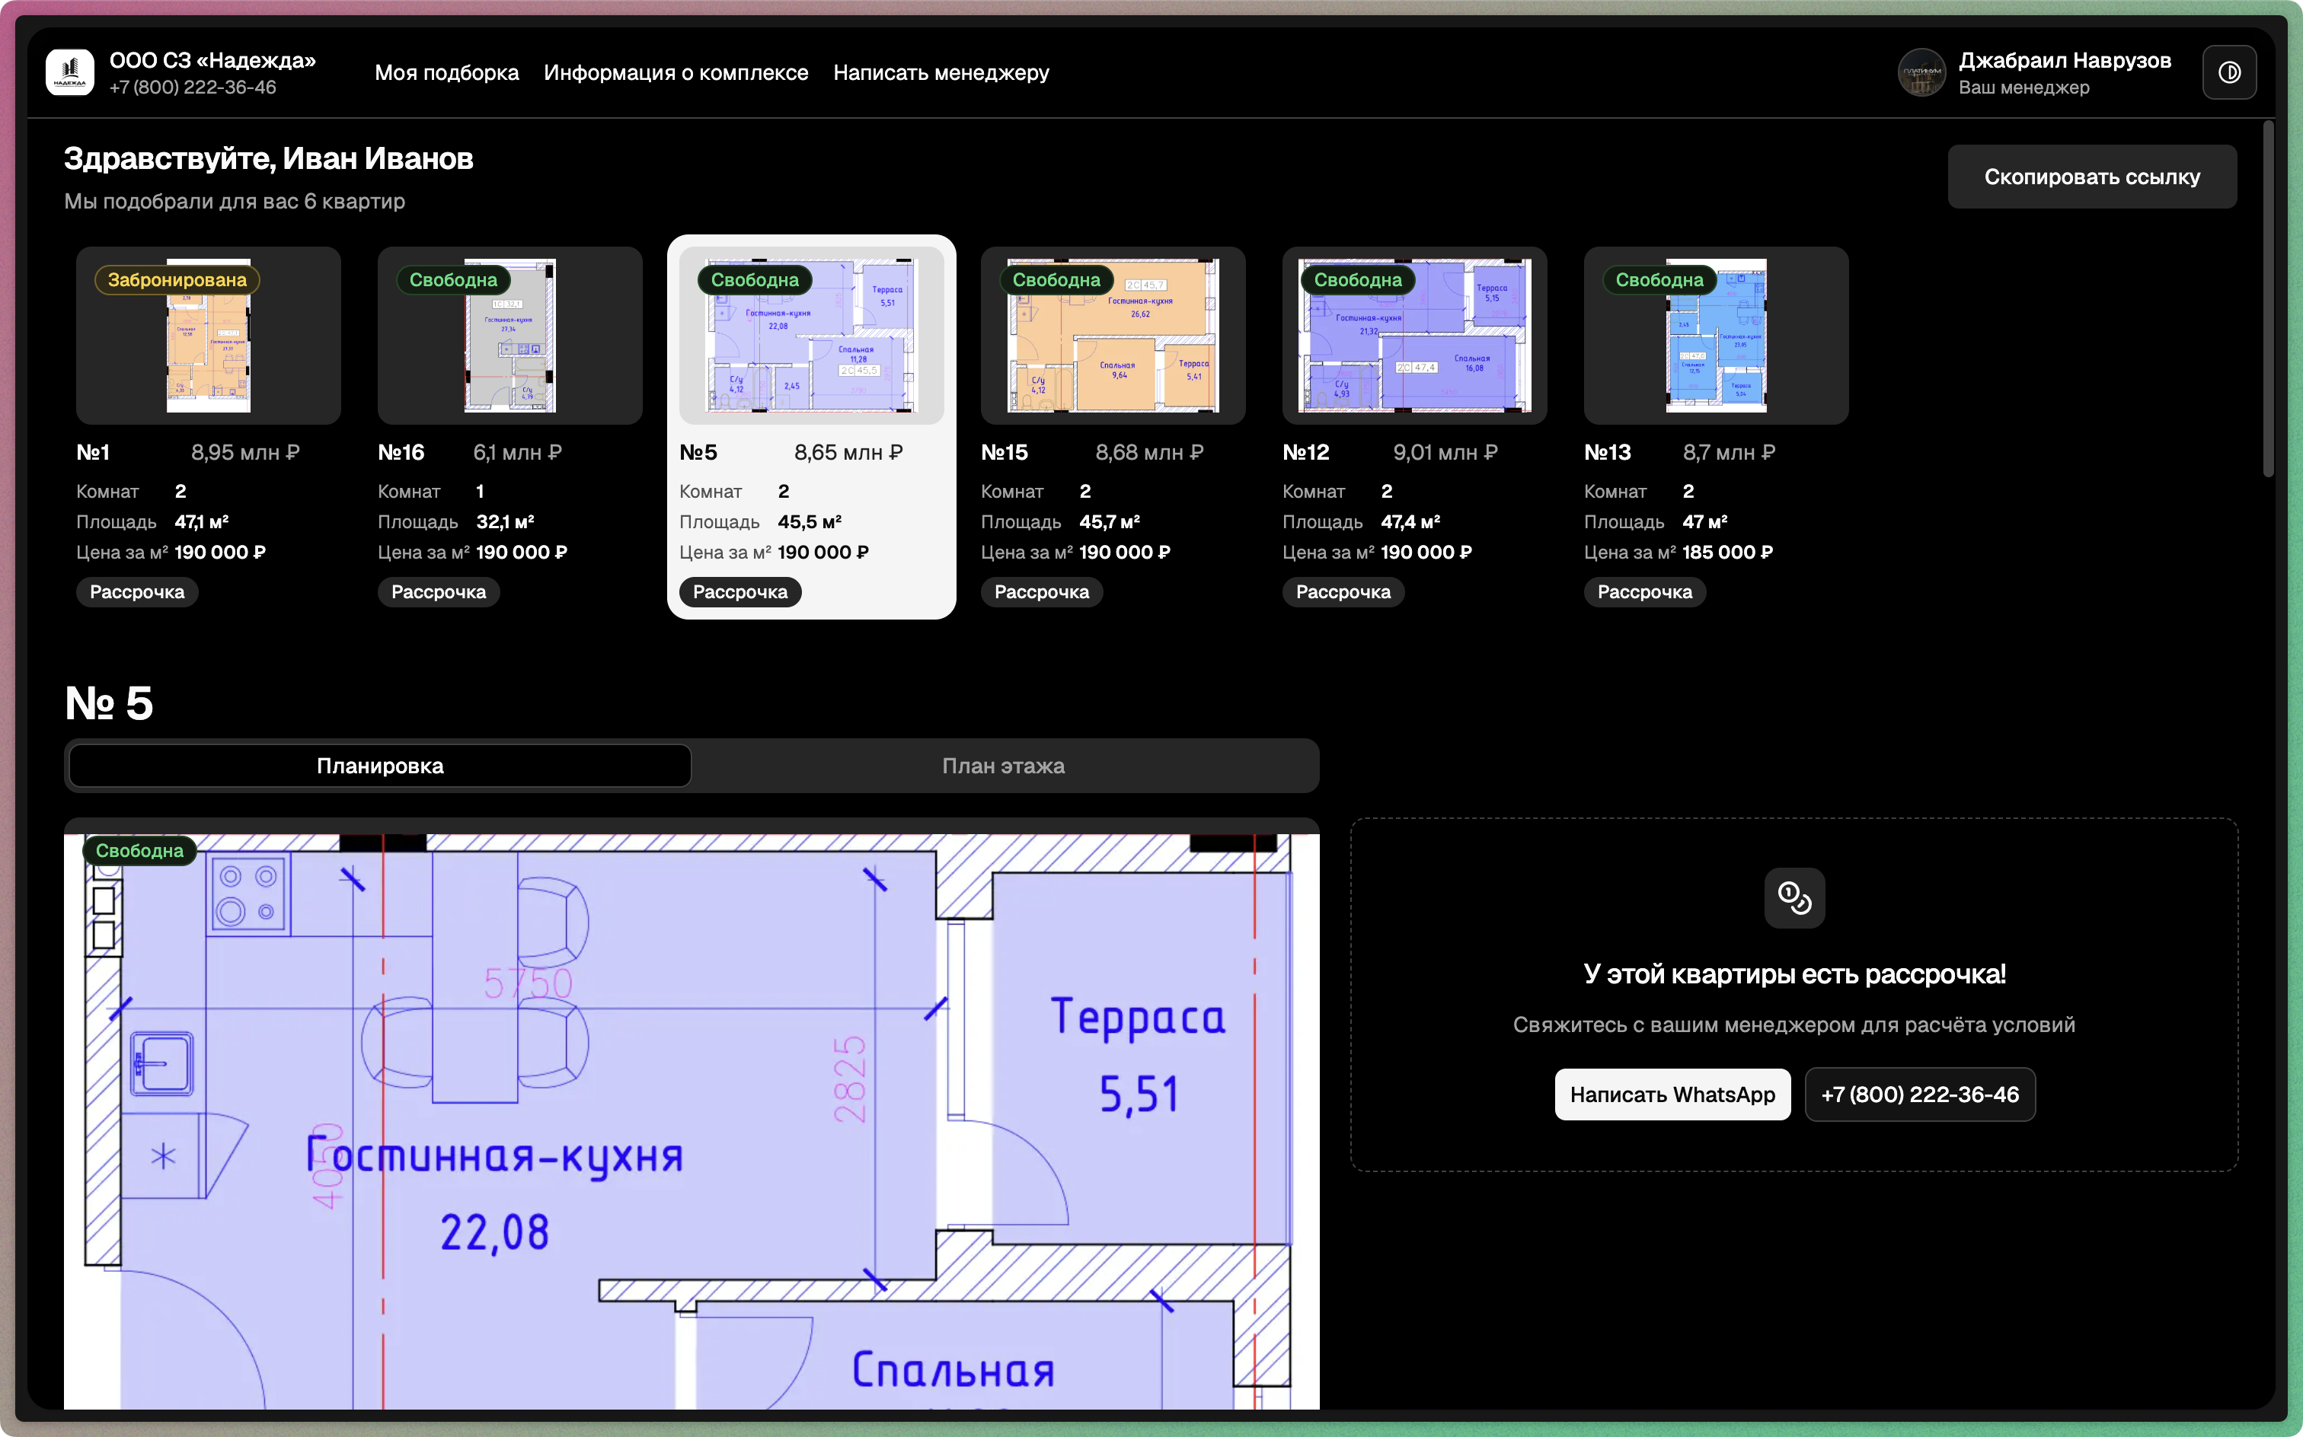Image resolution: width=2303 pixels, height=1437 pixels.
Task: Select apartment №15 floor plan thumbnail
Action: coord(1113,336)
